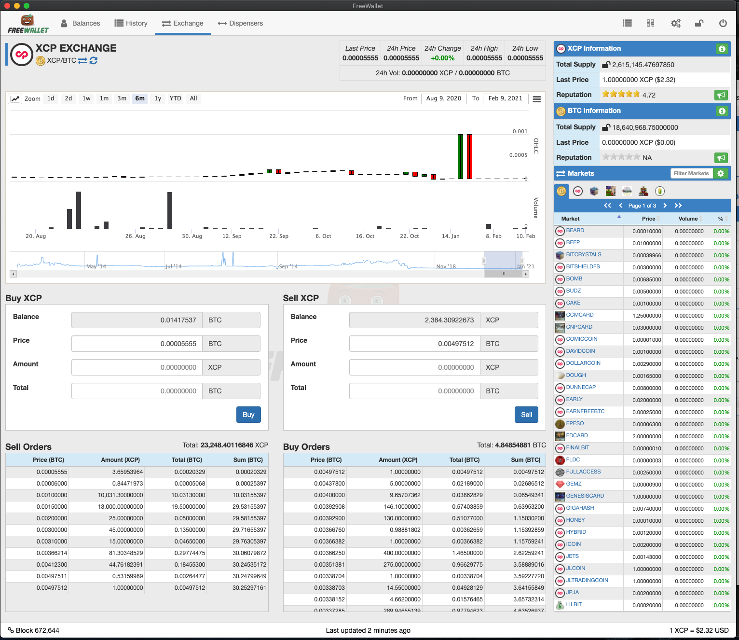Click XCP Information green info icon
This screenshot has height=640, width=739.
click(x=722, y=49)
